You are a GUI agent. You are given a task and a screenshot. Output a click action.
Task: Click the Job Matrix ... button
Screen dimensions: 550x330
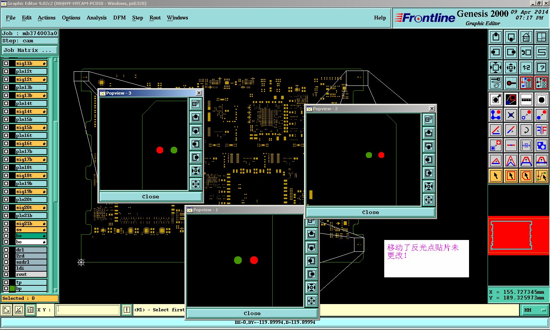point(30,50)
